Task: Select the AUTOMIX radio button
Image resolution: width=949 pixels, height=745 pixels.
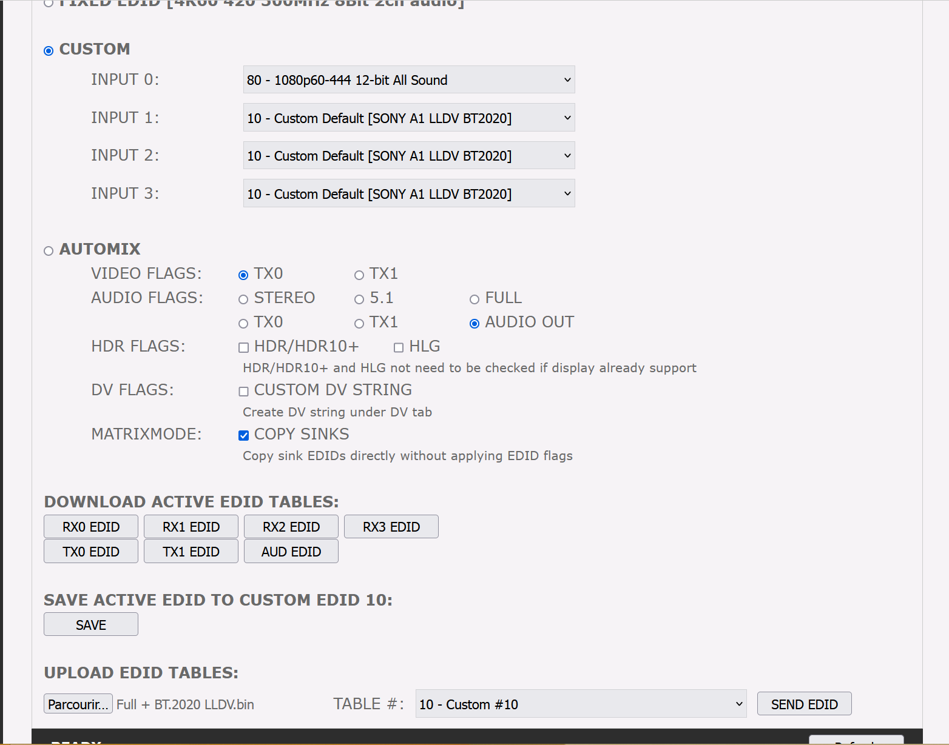Action: tap(49, 251)
